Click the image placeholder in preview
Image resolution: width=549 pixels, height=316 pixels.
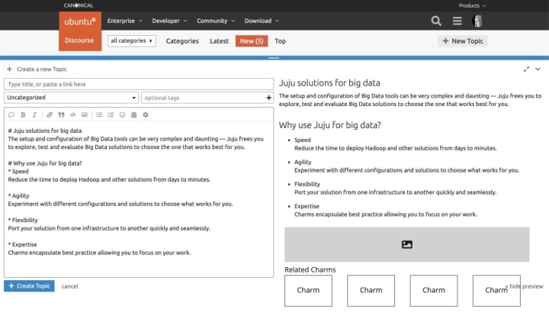(407, 244)
